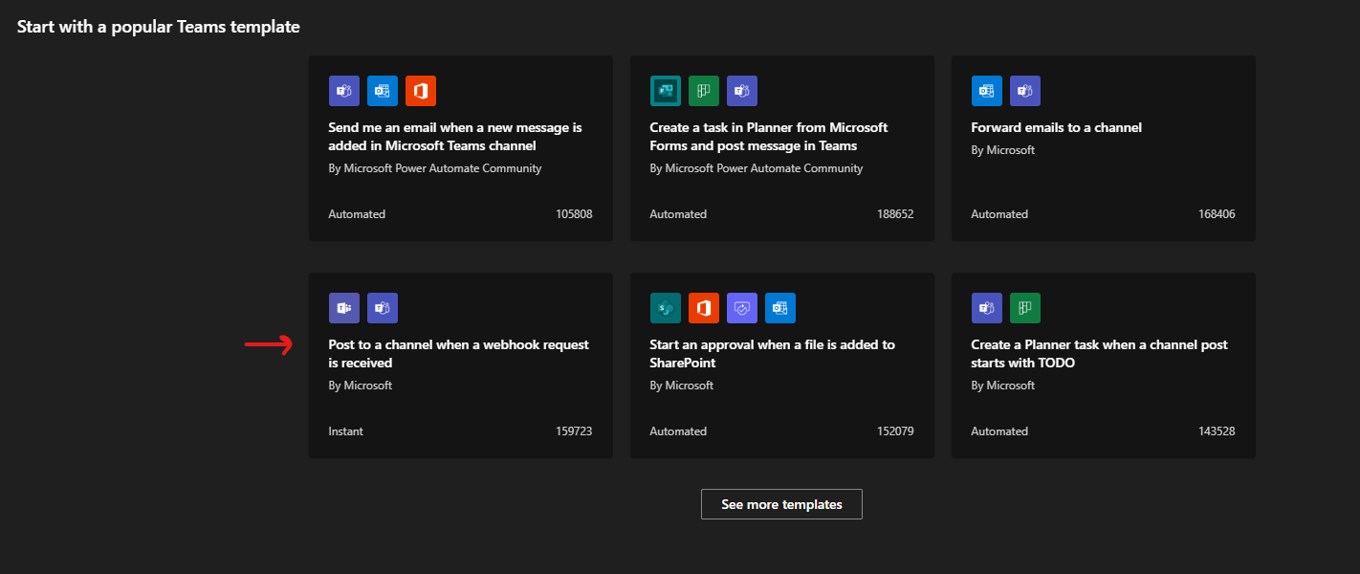This screenshot has width=1360, height=574.
Task: Click the Office 365 Outlook icon on the email template
Action: pos(383,91)
